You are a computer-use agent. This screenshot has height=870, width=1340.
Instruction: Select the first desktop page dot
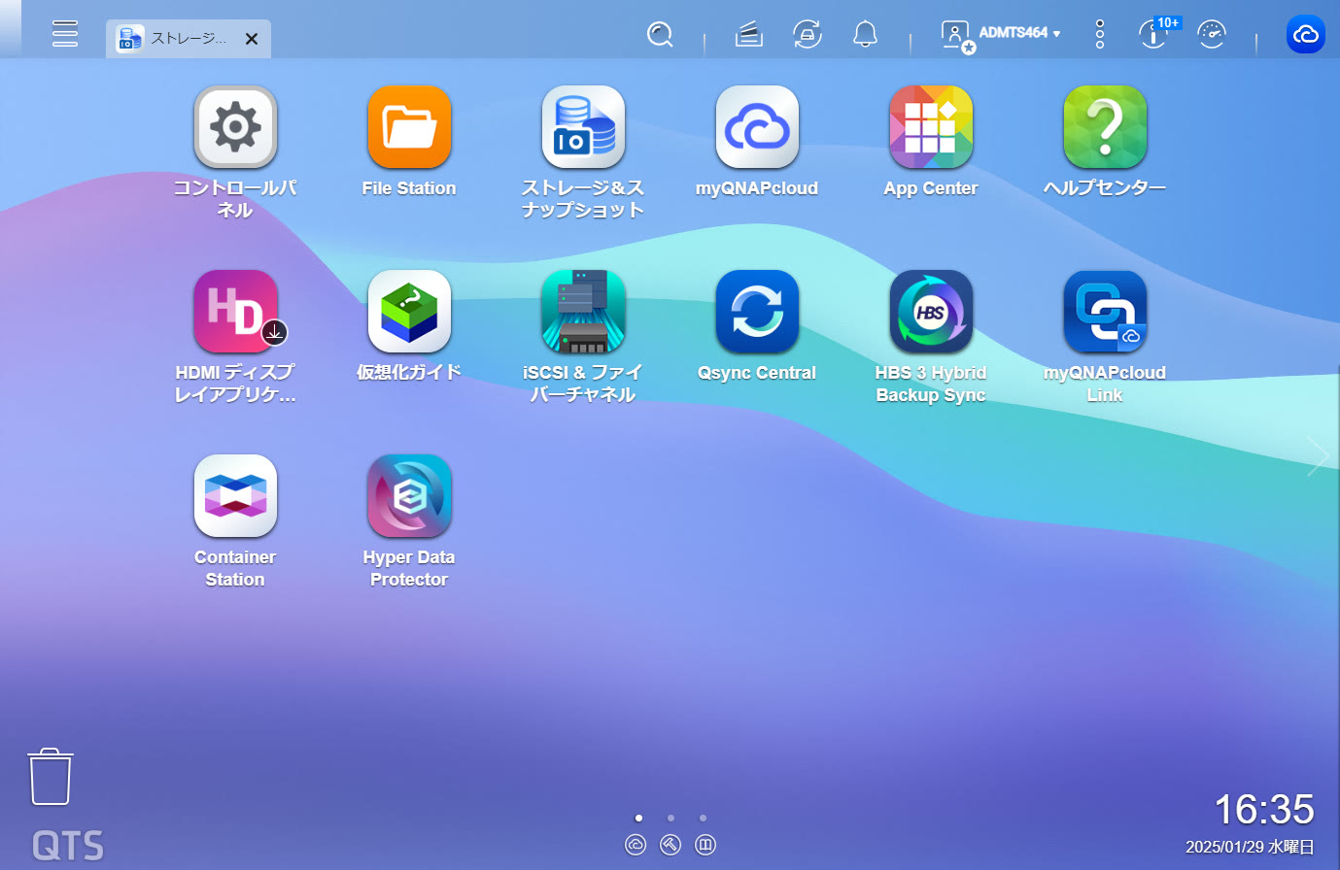638,818
